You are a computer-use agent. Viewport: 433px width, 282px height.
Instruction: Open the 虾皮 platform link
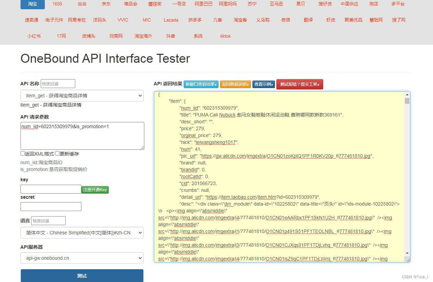pos(331,20)
